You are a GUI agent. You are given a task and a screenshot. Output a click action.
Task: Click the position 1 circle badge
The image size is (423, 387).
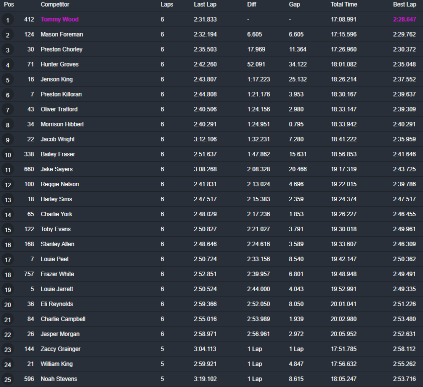click(x=7, y=20)
